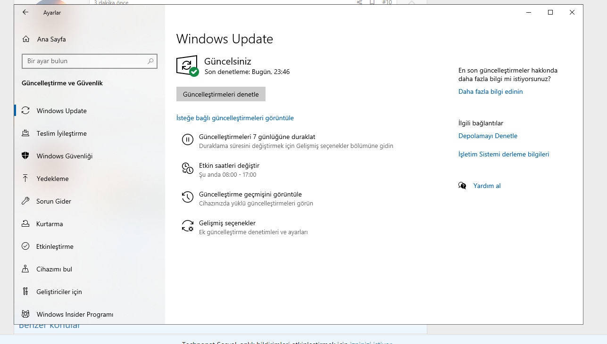Click the Daha fazla bilgi edinin link

pos(491,91)
